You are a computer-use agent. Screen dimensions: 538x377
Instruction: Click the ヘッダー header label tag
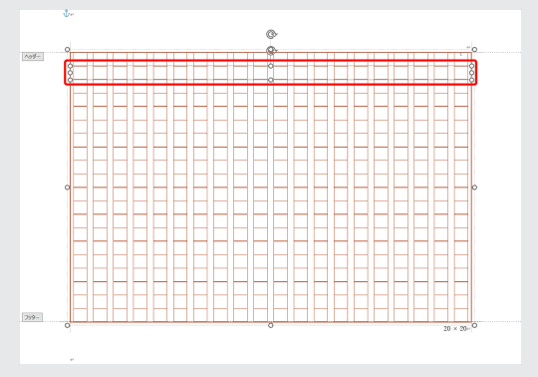click(33, 56)
